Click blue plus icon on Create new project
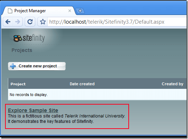The width and height of the screenshot is (188, 139). click(x=13, y=66)
